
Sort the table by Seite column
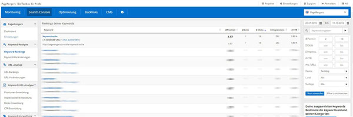[x=245, y=30]
